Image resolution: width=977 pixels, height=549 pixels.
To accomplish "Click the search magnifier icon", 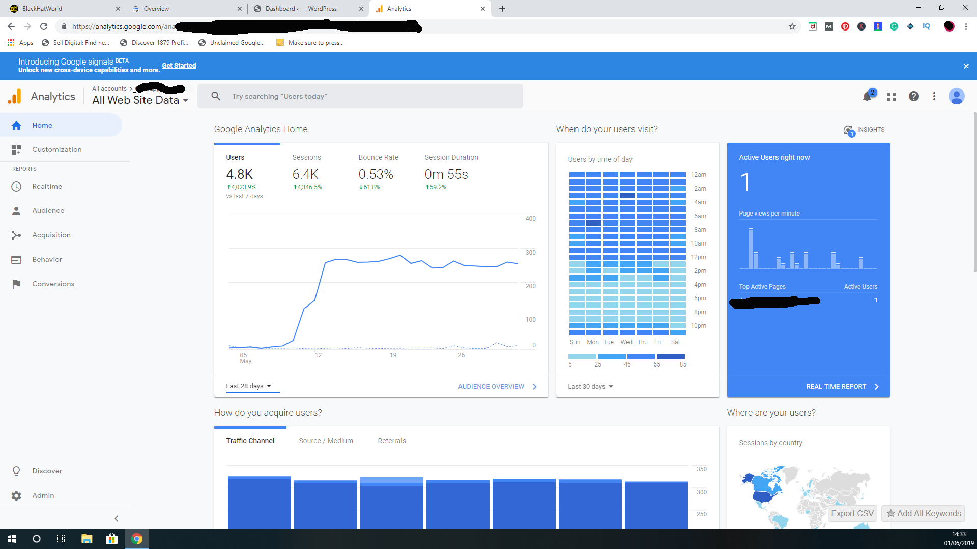I will pyautogui.click(x=216, y=96).
